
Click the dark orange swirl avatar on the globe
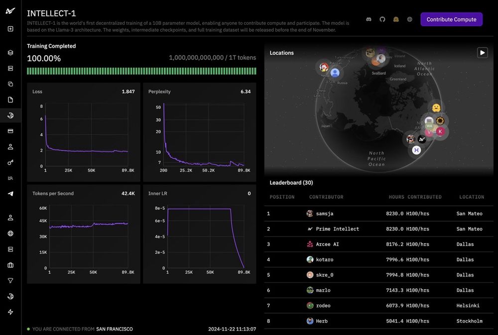click(440, 121)
